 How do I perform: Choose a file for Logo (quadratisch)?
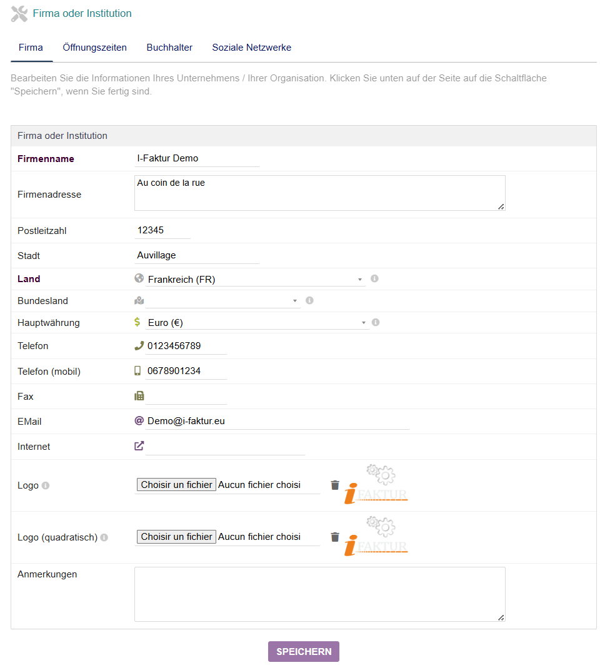[x=177, y=537]
